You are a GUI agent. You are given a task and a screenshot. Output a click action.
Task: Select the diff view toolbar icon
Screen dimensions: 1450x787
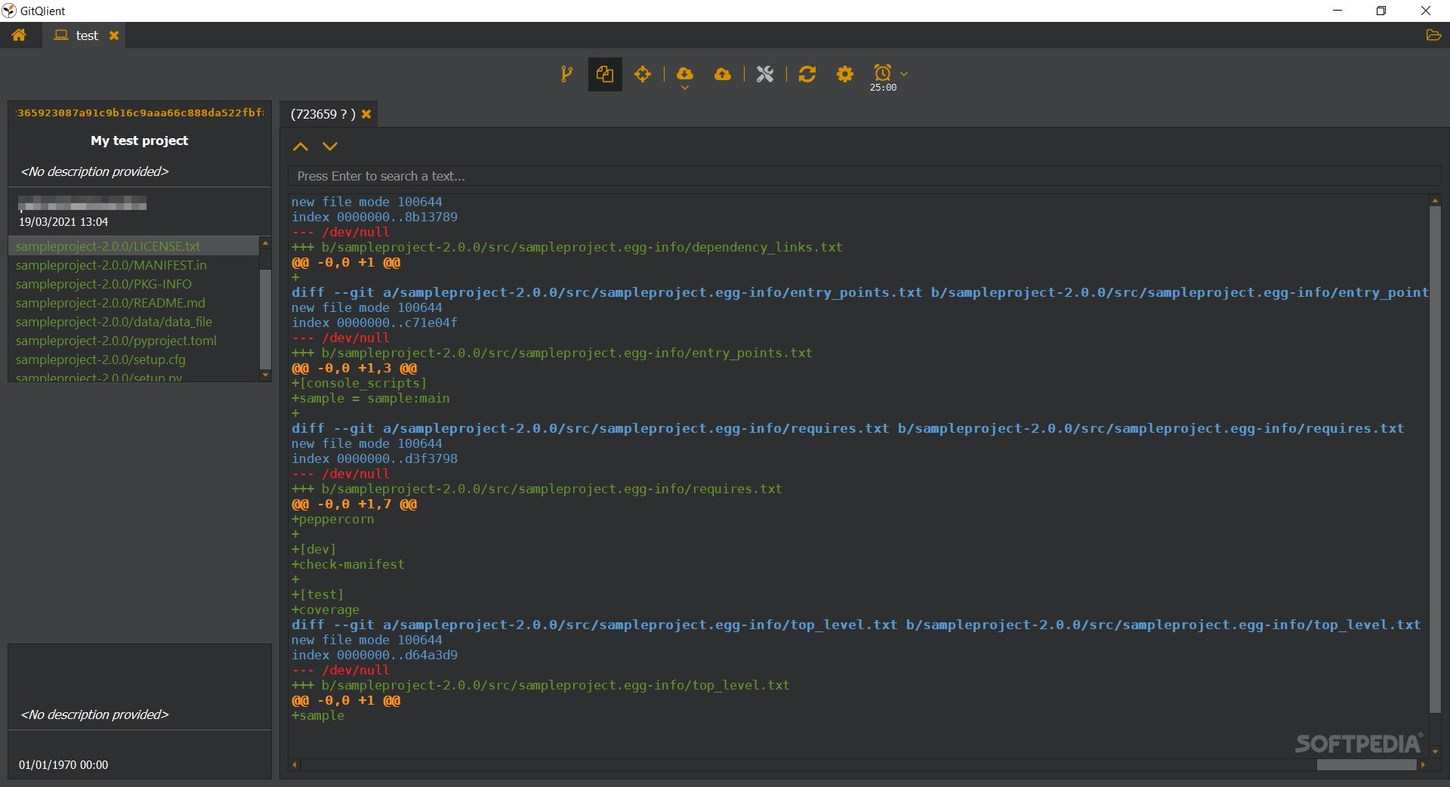click(x=605, y=74)
